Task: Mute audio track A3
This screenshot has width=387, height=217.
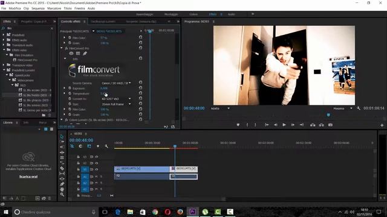Action: point(97,189)
